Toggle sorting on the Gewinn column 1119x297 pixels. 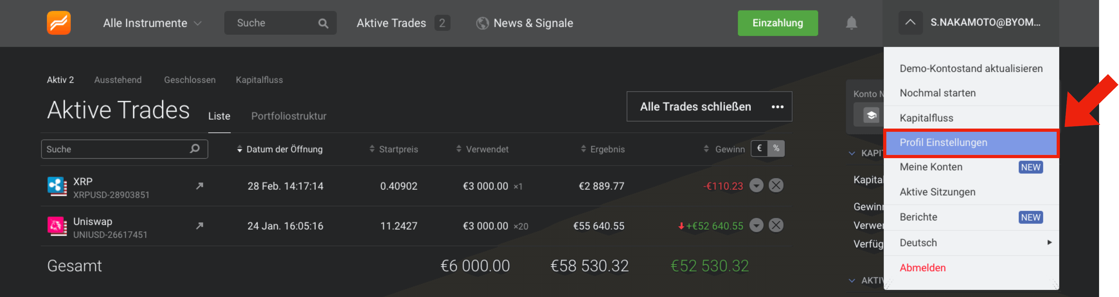coord(706,148)
